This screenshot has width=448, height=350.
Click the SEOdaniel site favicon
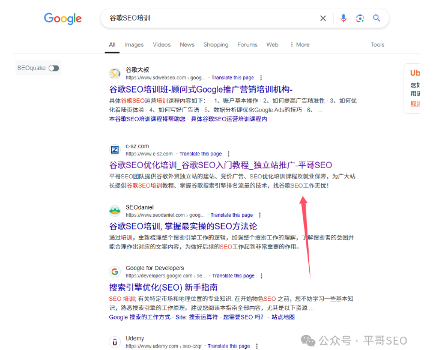115,211
